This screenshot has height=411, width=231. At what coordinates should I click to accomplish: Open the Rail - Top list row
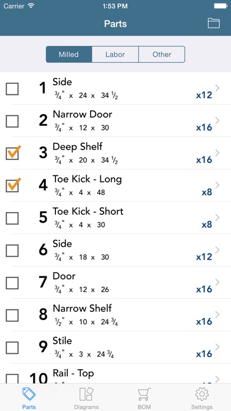pyautogui.click(x=115, y=374)
